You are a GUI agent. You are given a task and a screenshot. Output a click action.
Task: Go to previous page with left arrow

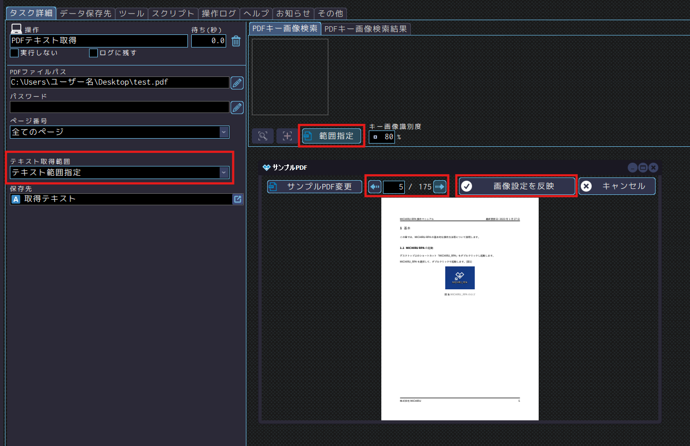point(375,187)
